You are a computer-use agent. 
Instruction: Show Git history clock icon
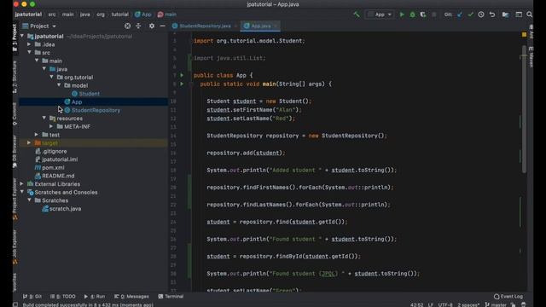[x=481, y=14]
